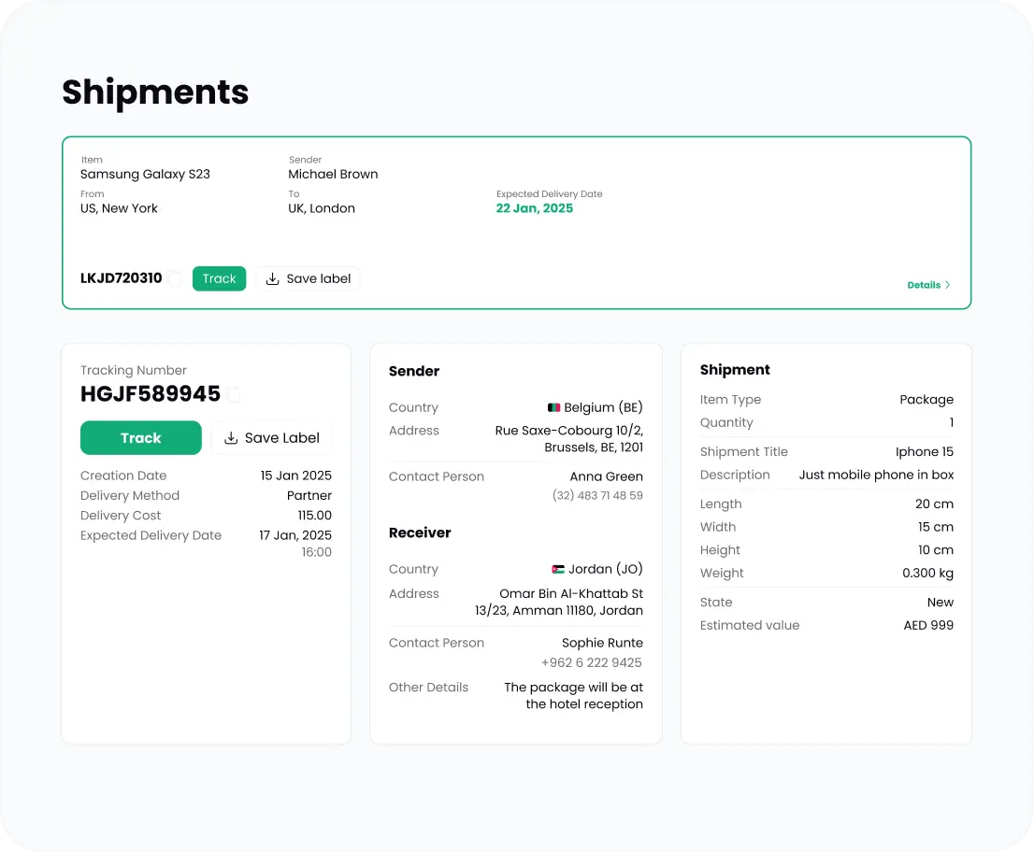Expand details using the chevron arrow

click(x=947, y=285)
